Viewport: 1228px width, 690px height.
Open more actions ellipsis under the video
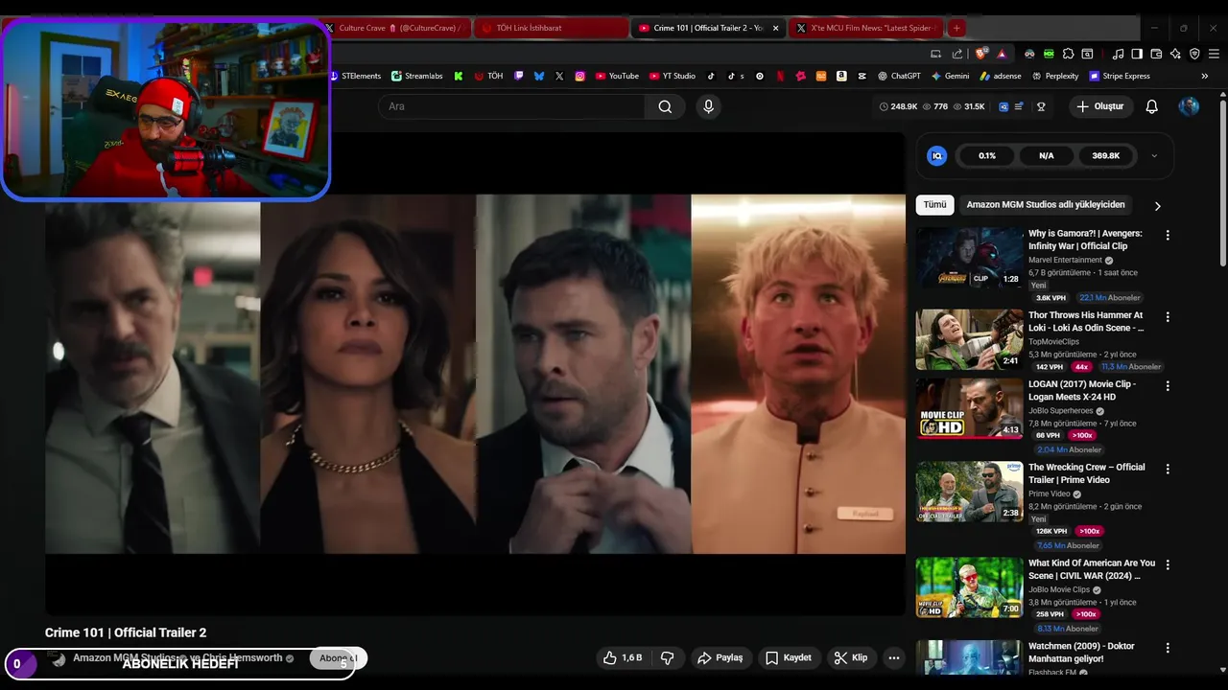tap(894, 657)
